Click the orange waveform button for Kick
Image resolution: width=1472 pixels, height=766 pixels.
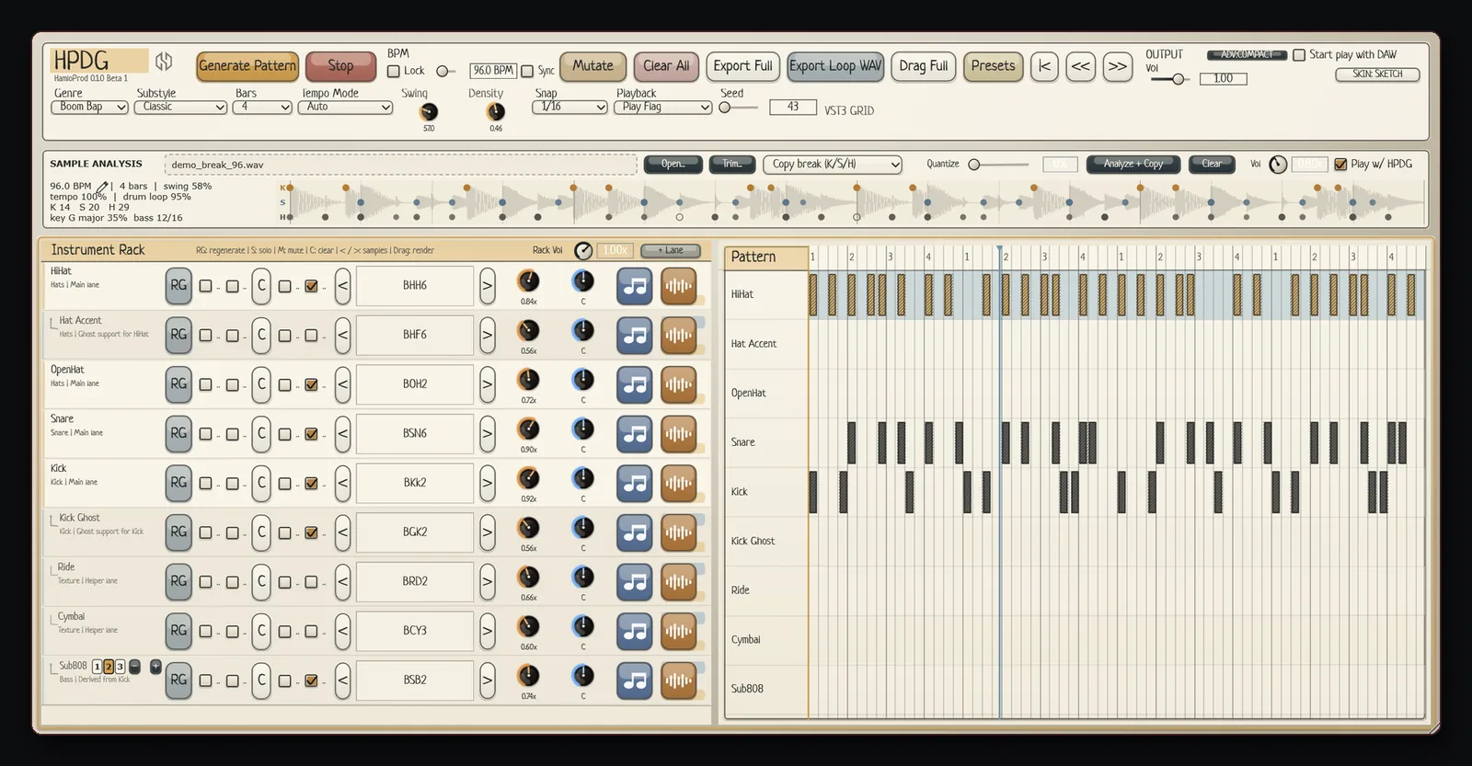(678, 483)
